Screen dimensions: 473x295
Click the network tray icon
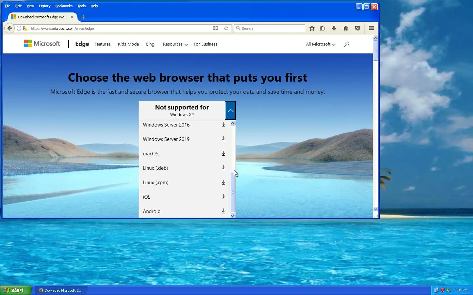(436, 290)
